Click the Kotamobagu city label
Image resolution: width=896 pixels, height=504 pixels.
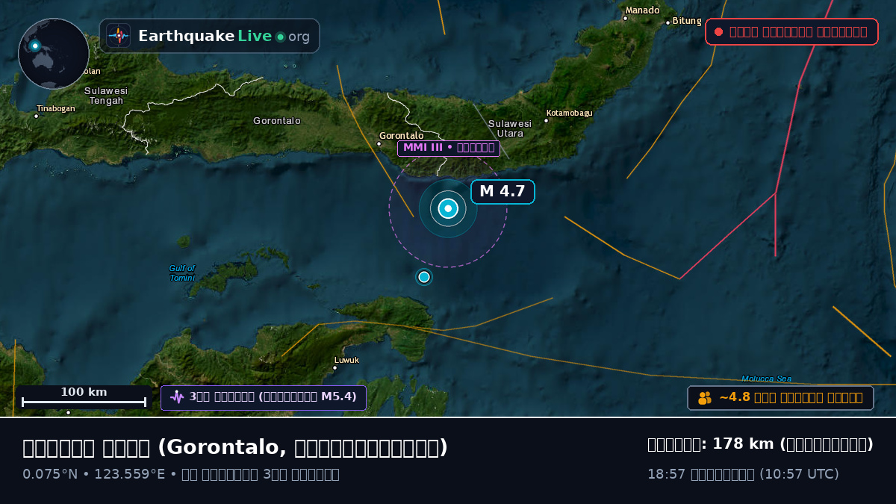click(x=570, y=113)
